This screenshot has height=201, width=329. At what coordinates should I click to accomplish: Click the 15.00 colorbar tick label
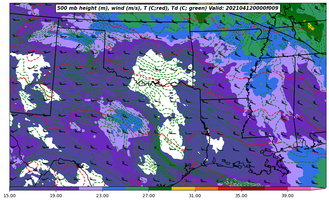(x=10, y=196)
